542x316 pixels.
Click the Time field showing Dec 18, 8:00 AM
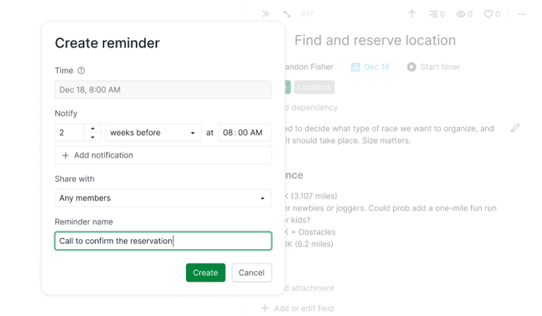pos(163,90)
